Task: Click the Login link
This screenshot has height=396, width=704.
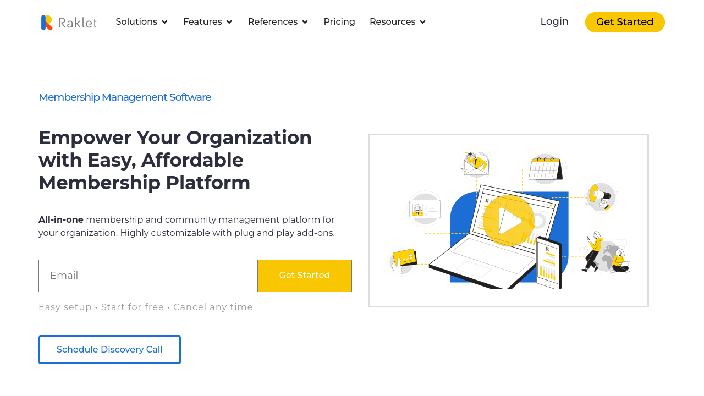Action: click(x=554, y=21)
